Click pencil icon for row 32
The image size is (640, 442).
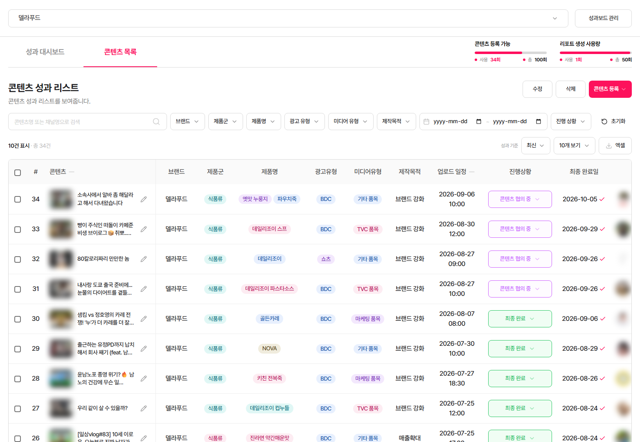point(144,259)
